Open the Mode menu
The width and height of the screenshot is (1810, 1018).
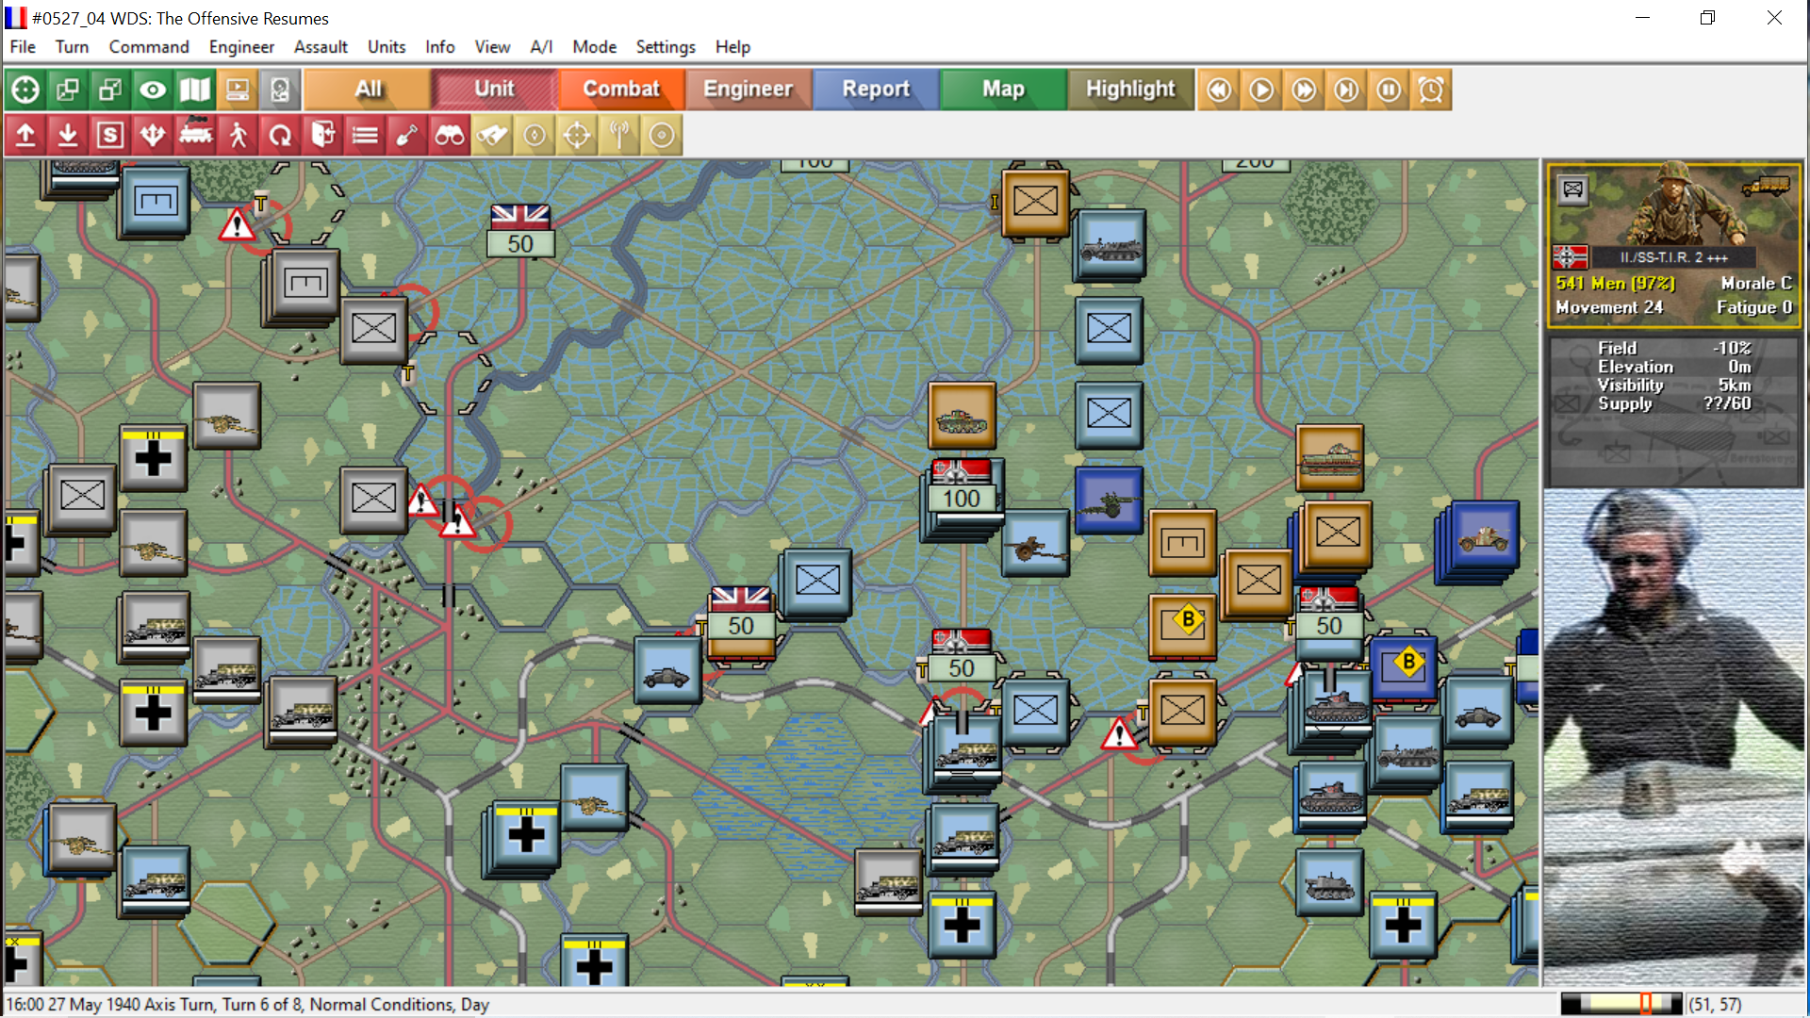(x=594, y=47)
